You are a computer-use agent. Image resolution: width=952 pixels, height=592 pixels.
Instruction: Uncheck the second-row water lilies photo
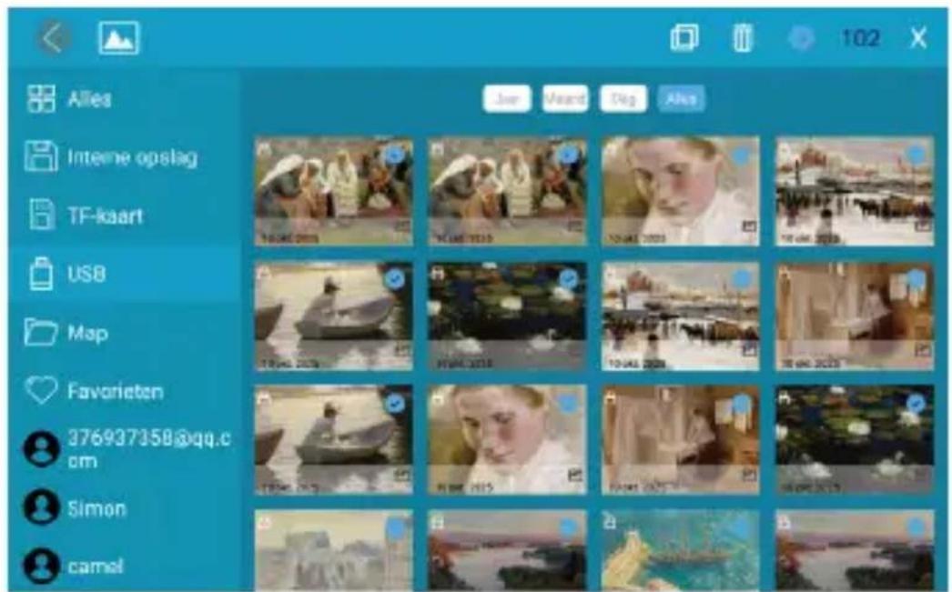(x=568, y=279)
